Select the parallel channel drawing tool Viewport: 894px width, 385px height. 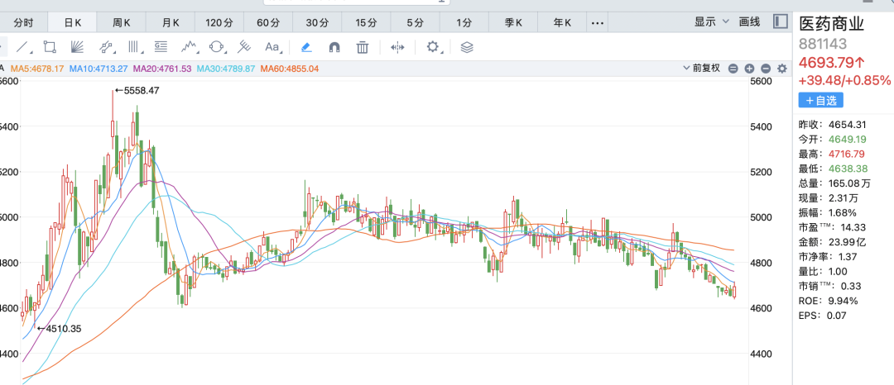click(x=105, y=46)
